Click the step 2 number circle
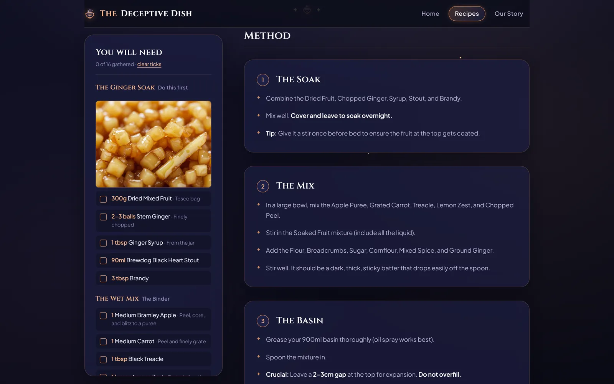The width and height of the screenshot is (614, 384). click(263, 186)
